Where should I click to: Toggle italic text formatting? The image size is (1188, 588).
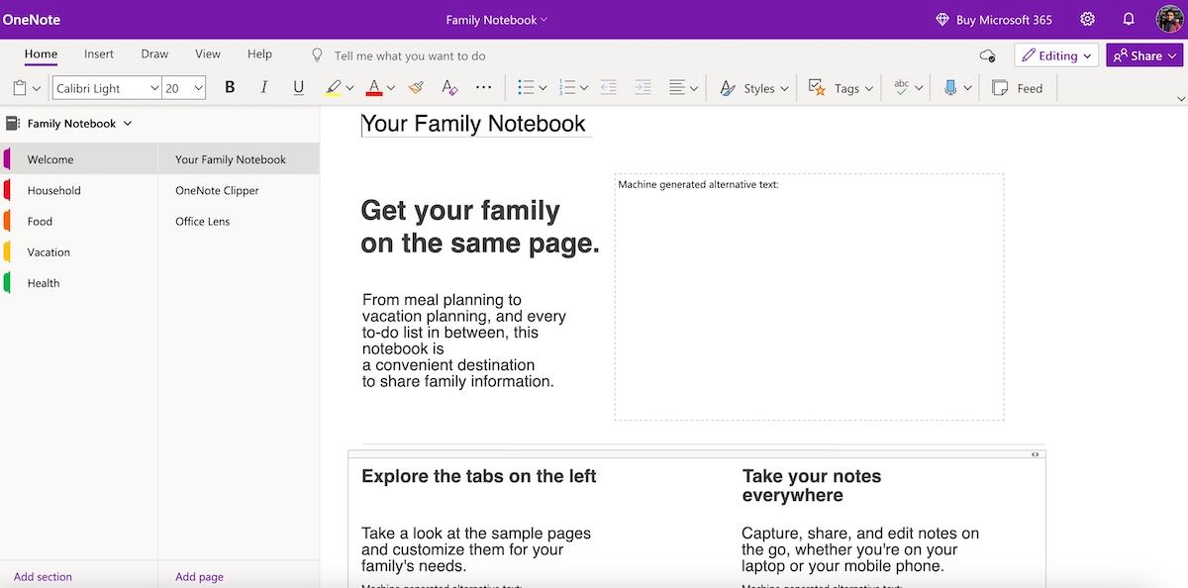pos(264,88)
